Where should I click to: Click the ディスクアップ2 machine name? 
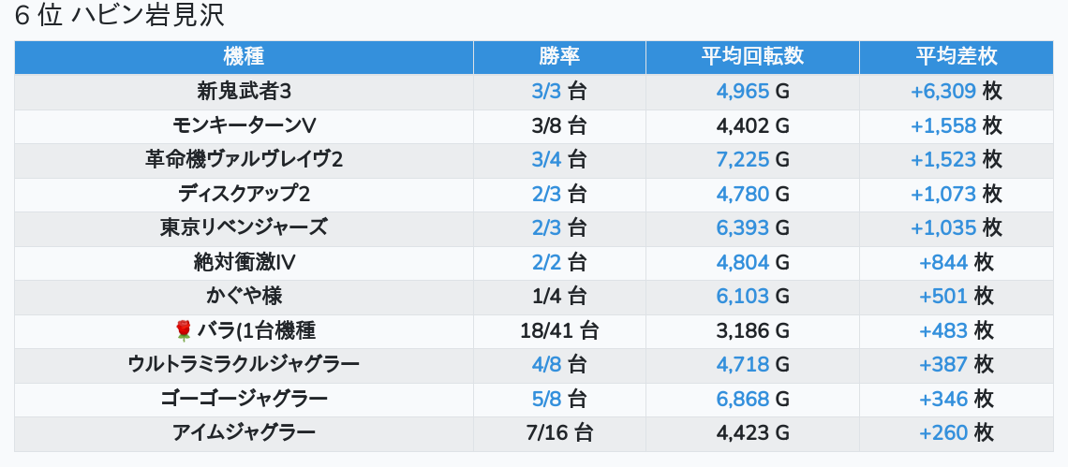[244, 194]
